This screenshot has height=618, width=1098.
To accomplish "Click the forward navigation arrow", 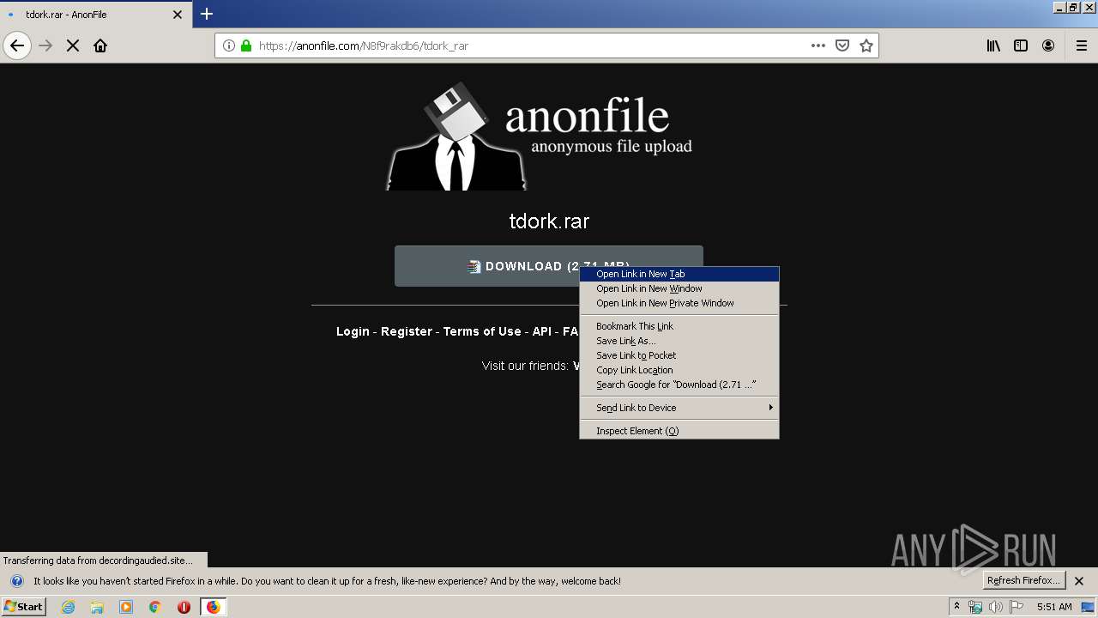I will [x=46, y=45].
